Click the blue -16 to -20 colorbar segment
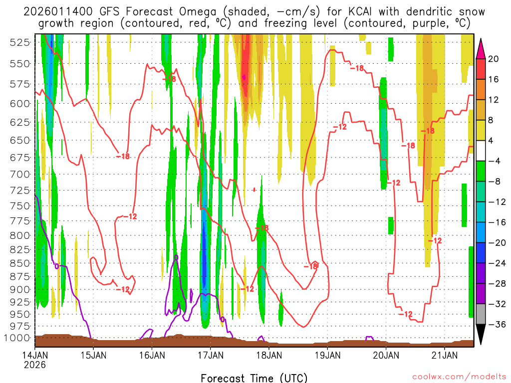 [481, 232]
